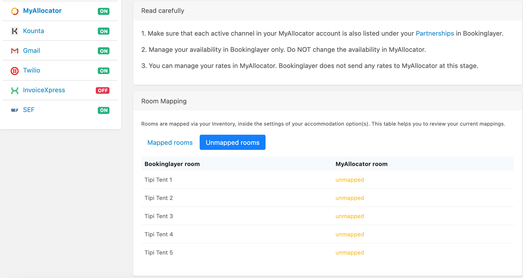Image resolution: width=523 pixels, height=278 pixels.
Task: Click the green InvoiceXpress X icon
Action: coord(15,90)
